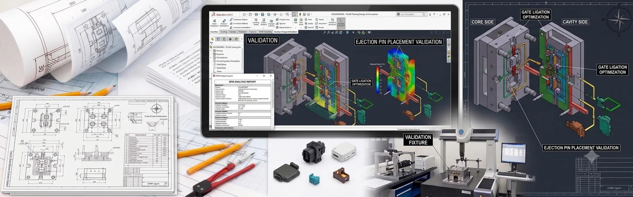The image size is (633, 197).
Task: Maximize the DFM Analysis Report window
Action: (264, 76)
